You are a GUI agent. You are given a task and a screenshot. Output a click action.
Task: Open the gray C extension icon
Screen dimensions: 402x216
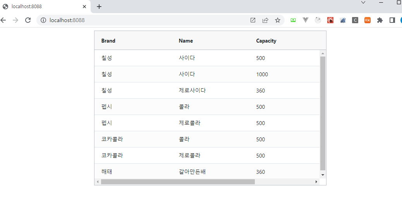click(x=355, y=20)
